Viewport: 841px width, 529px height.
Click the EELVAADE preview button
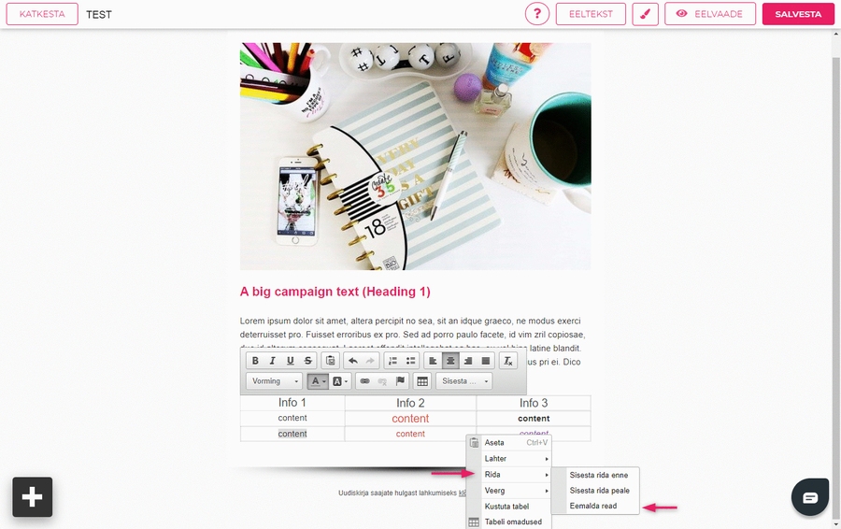709,14
